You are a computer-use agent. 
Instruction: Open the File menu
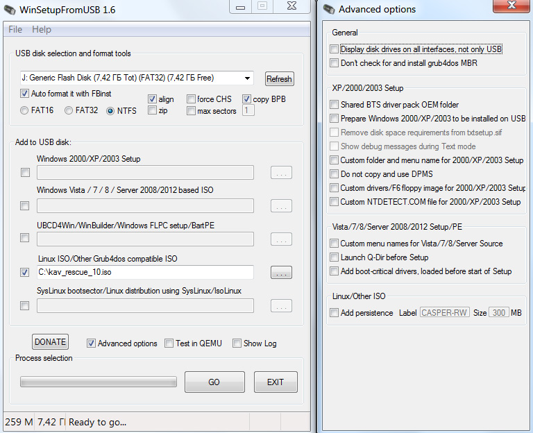[x=15, y=30]
